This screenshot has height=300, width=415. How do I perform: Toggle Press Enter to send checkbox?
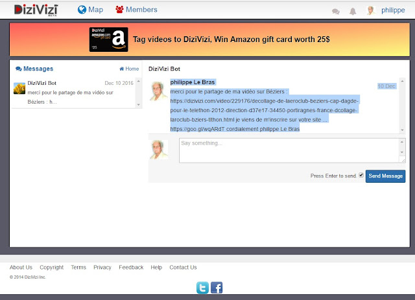(x=361, y=175)
